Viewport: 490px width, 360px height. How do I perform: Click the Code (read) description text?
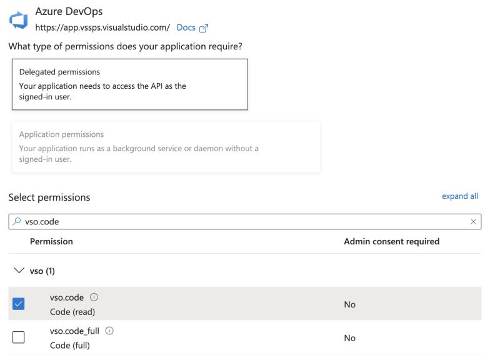pyautogui.click(x=72, y=312)
